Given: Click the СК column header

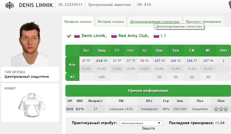Looking at the screenshot, I should tap(192, 51).
